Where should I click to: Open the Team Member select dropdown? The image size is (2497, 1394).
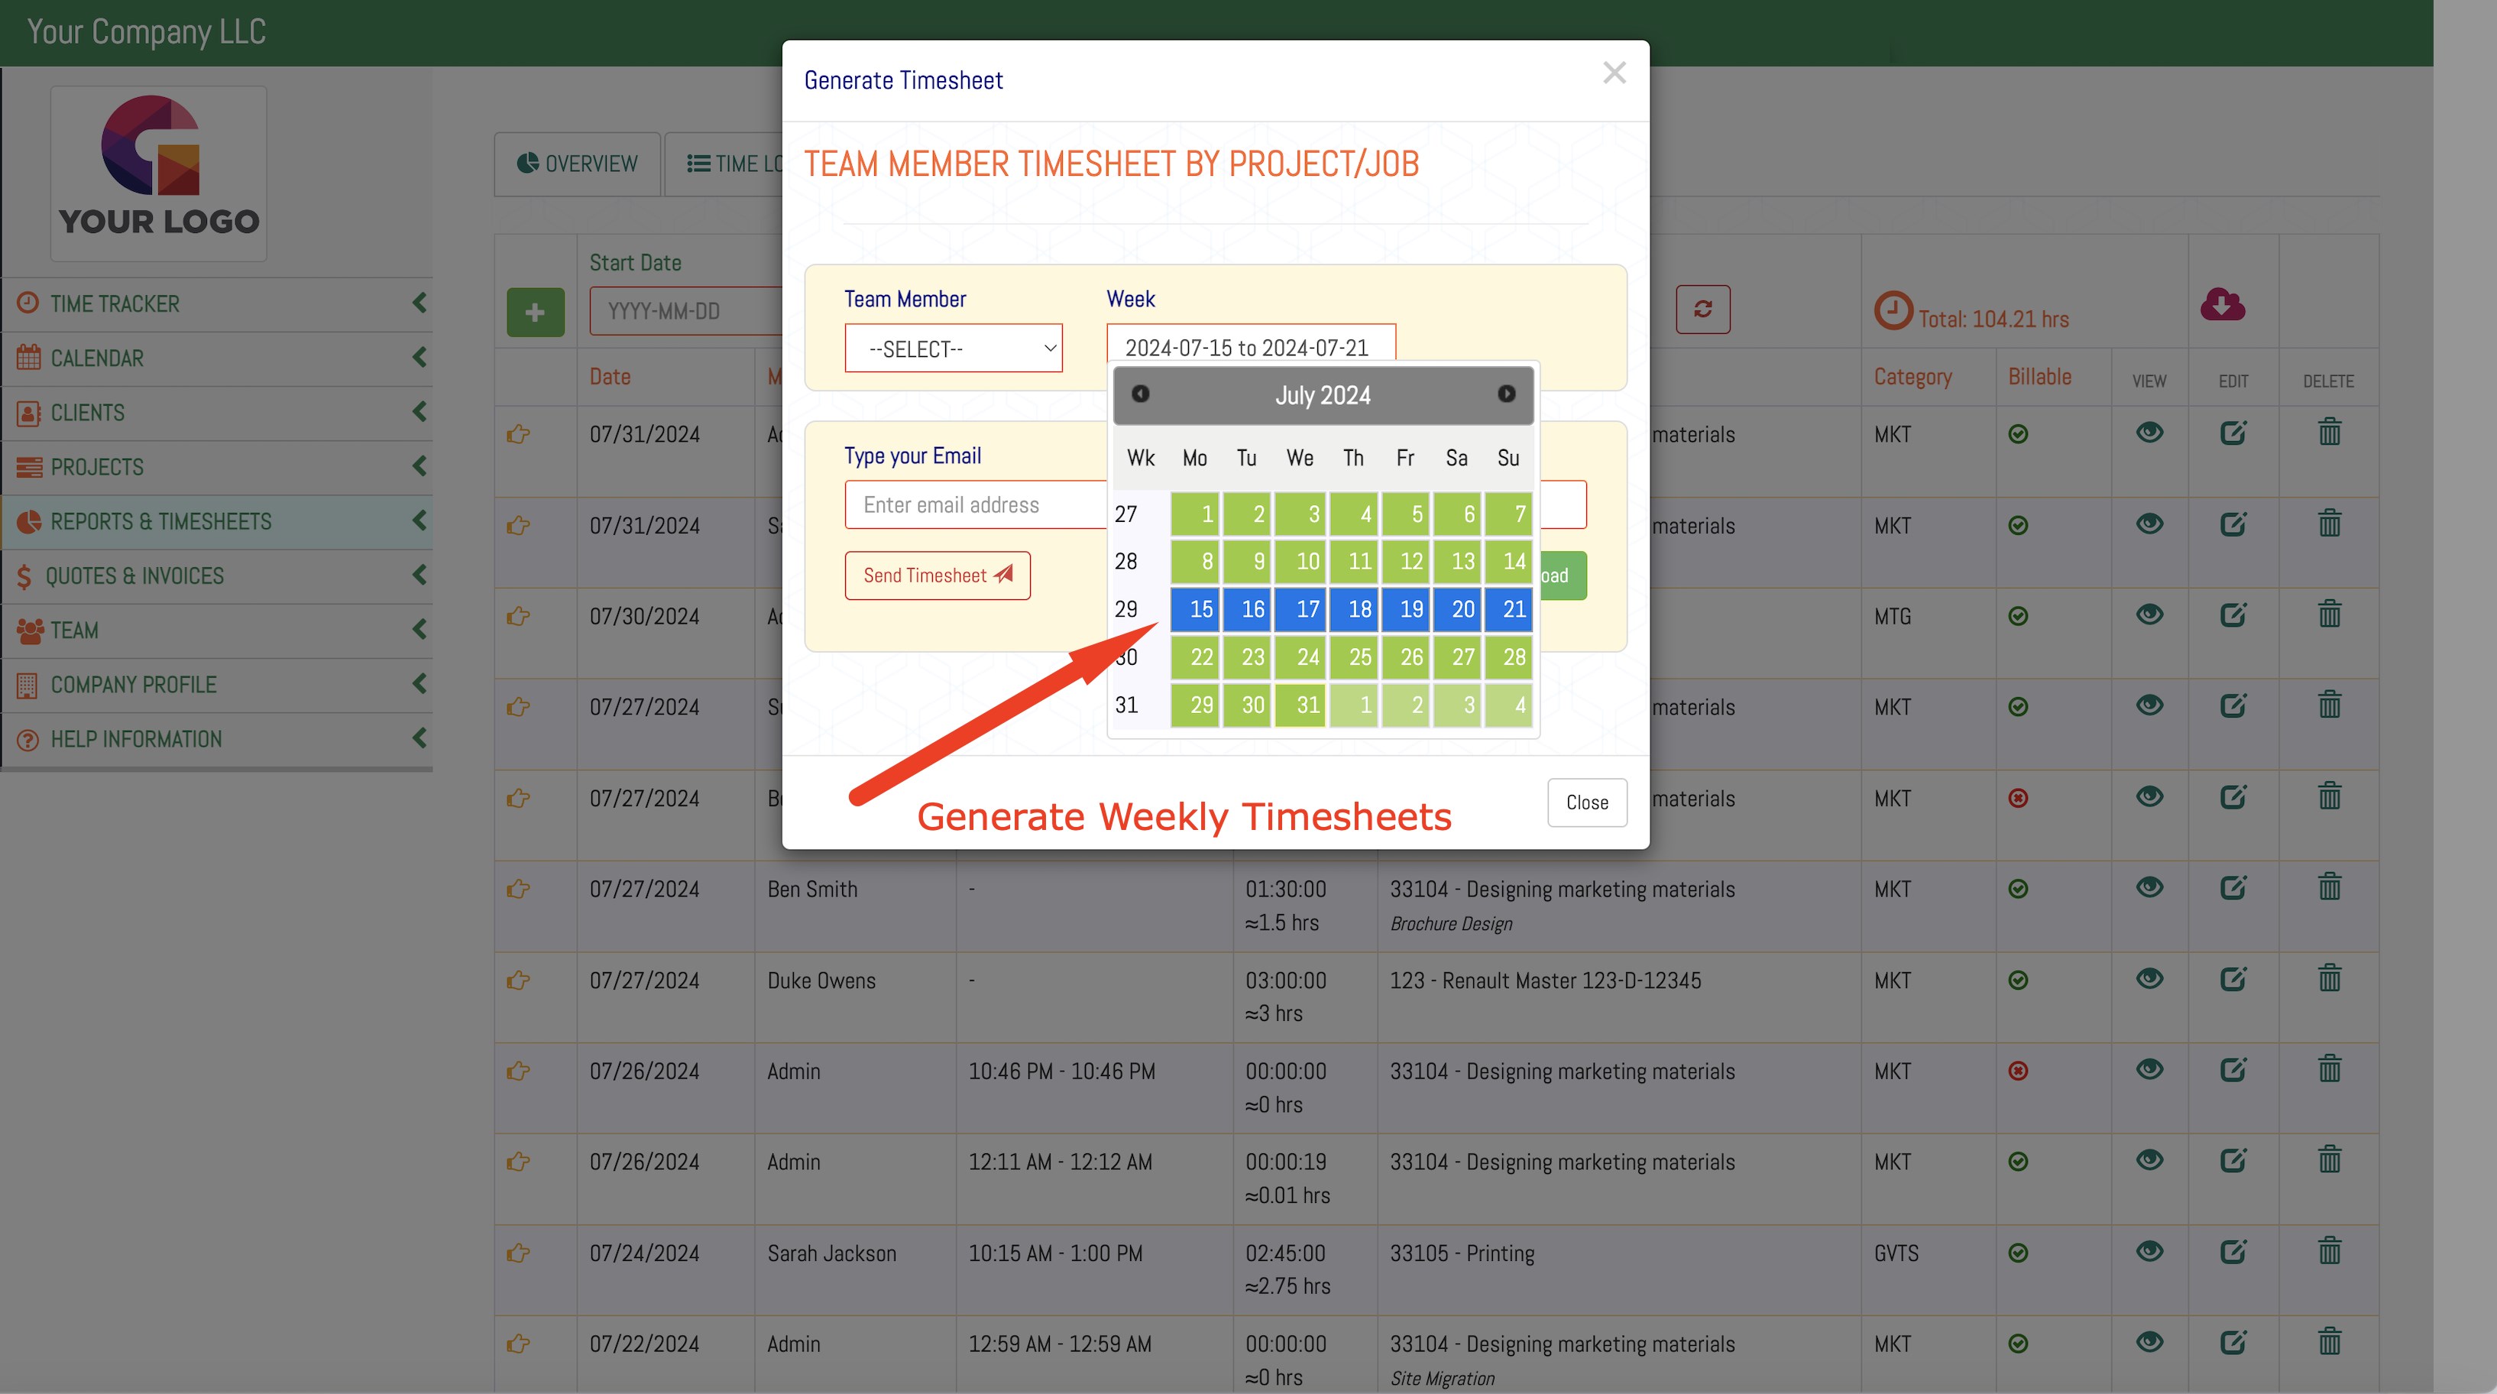(x=953, y=348)
